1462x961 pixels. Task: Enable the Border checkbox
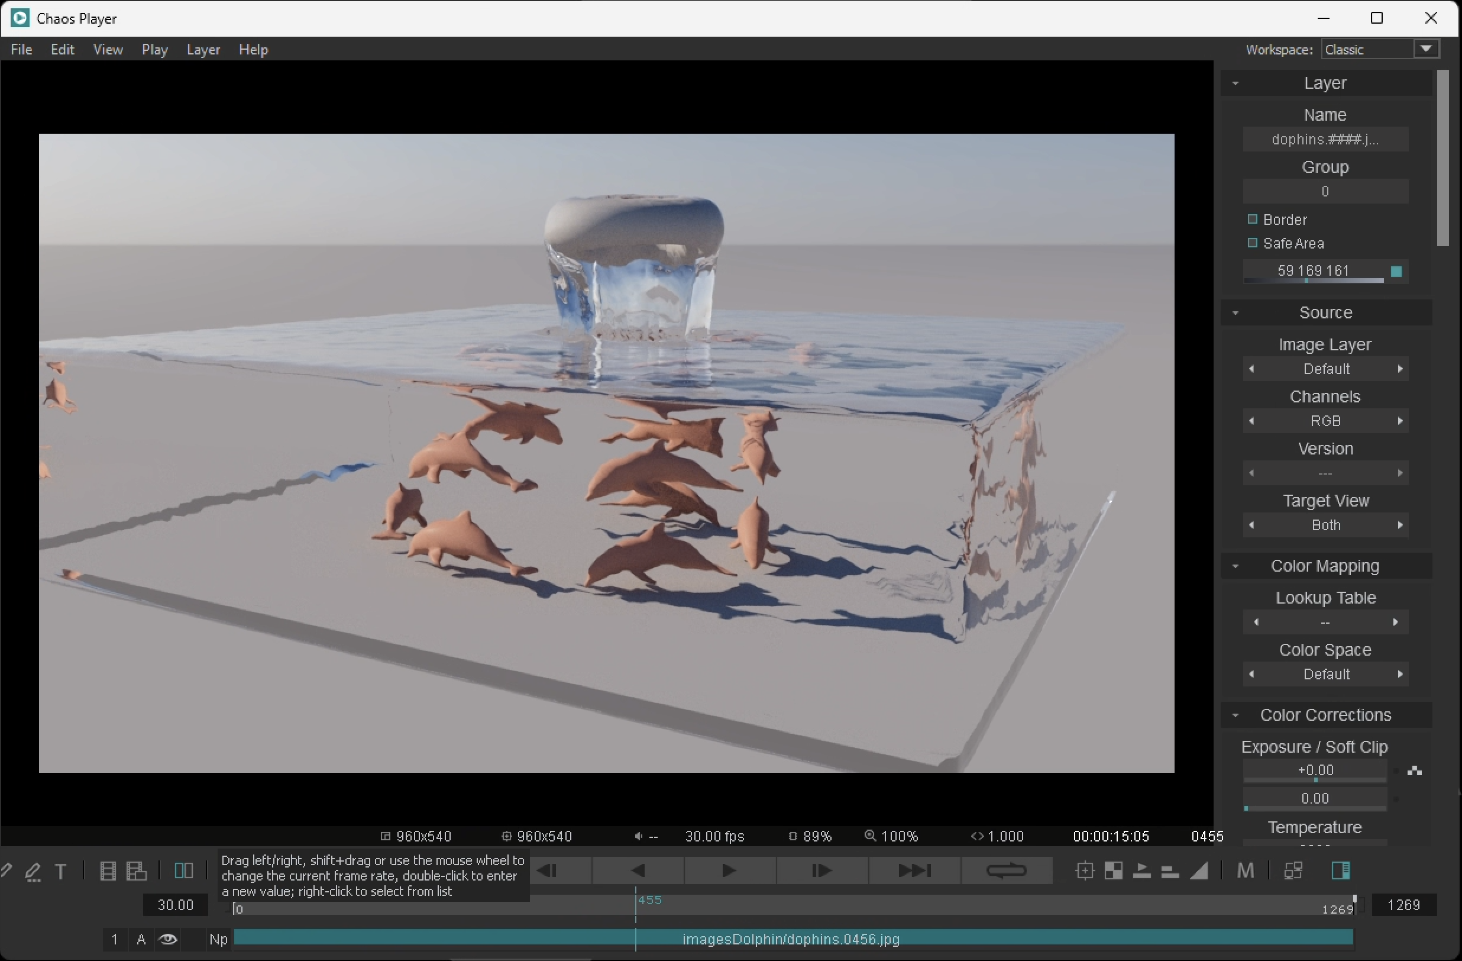click(1253, 220)
